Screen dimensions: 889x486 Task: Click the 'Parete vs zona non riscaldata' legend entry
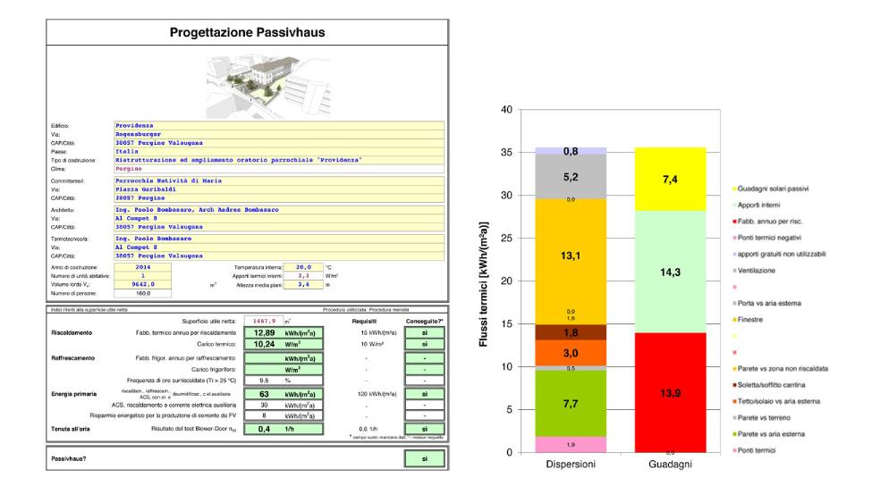(780, 369)
